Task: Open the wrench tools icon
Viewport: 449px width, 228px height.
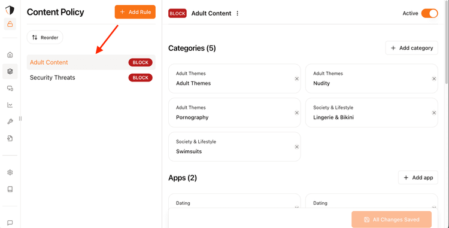Action: point(10,122)
